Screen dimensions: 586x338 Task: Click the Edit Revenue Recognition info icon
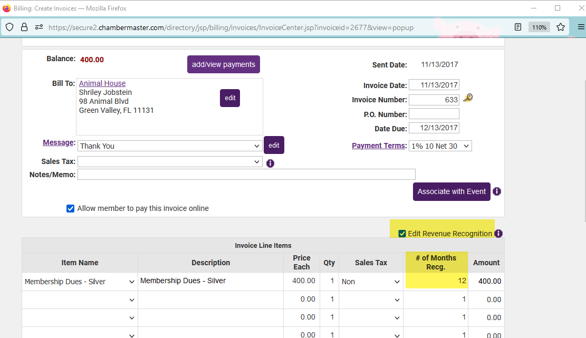[x=498, y=234]
